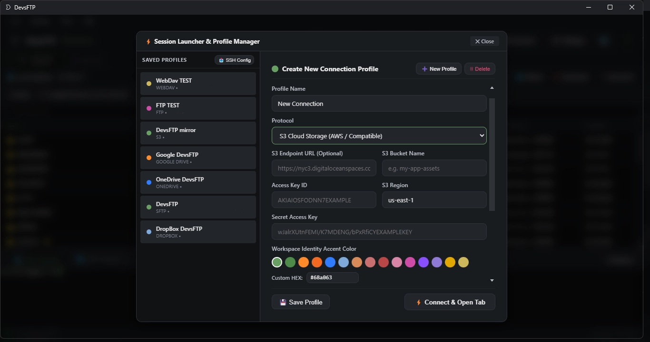650x342 pixels.
Task: Click the "SAVED PROFILES" label
Action: coord(165,60)
